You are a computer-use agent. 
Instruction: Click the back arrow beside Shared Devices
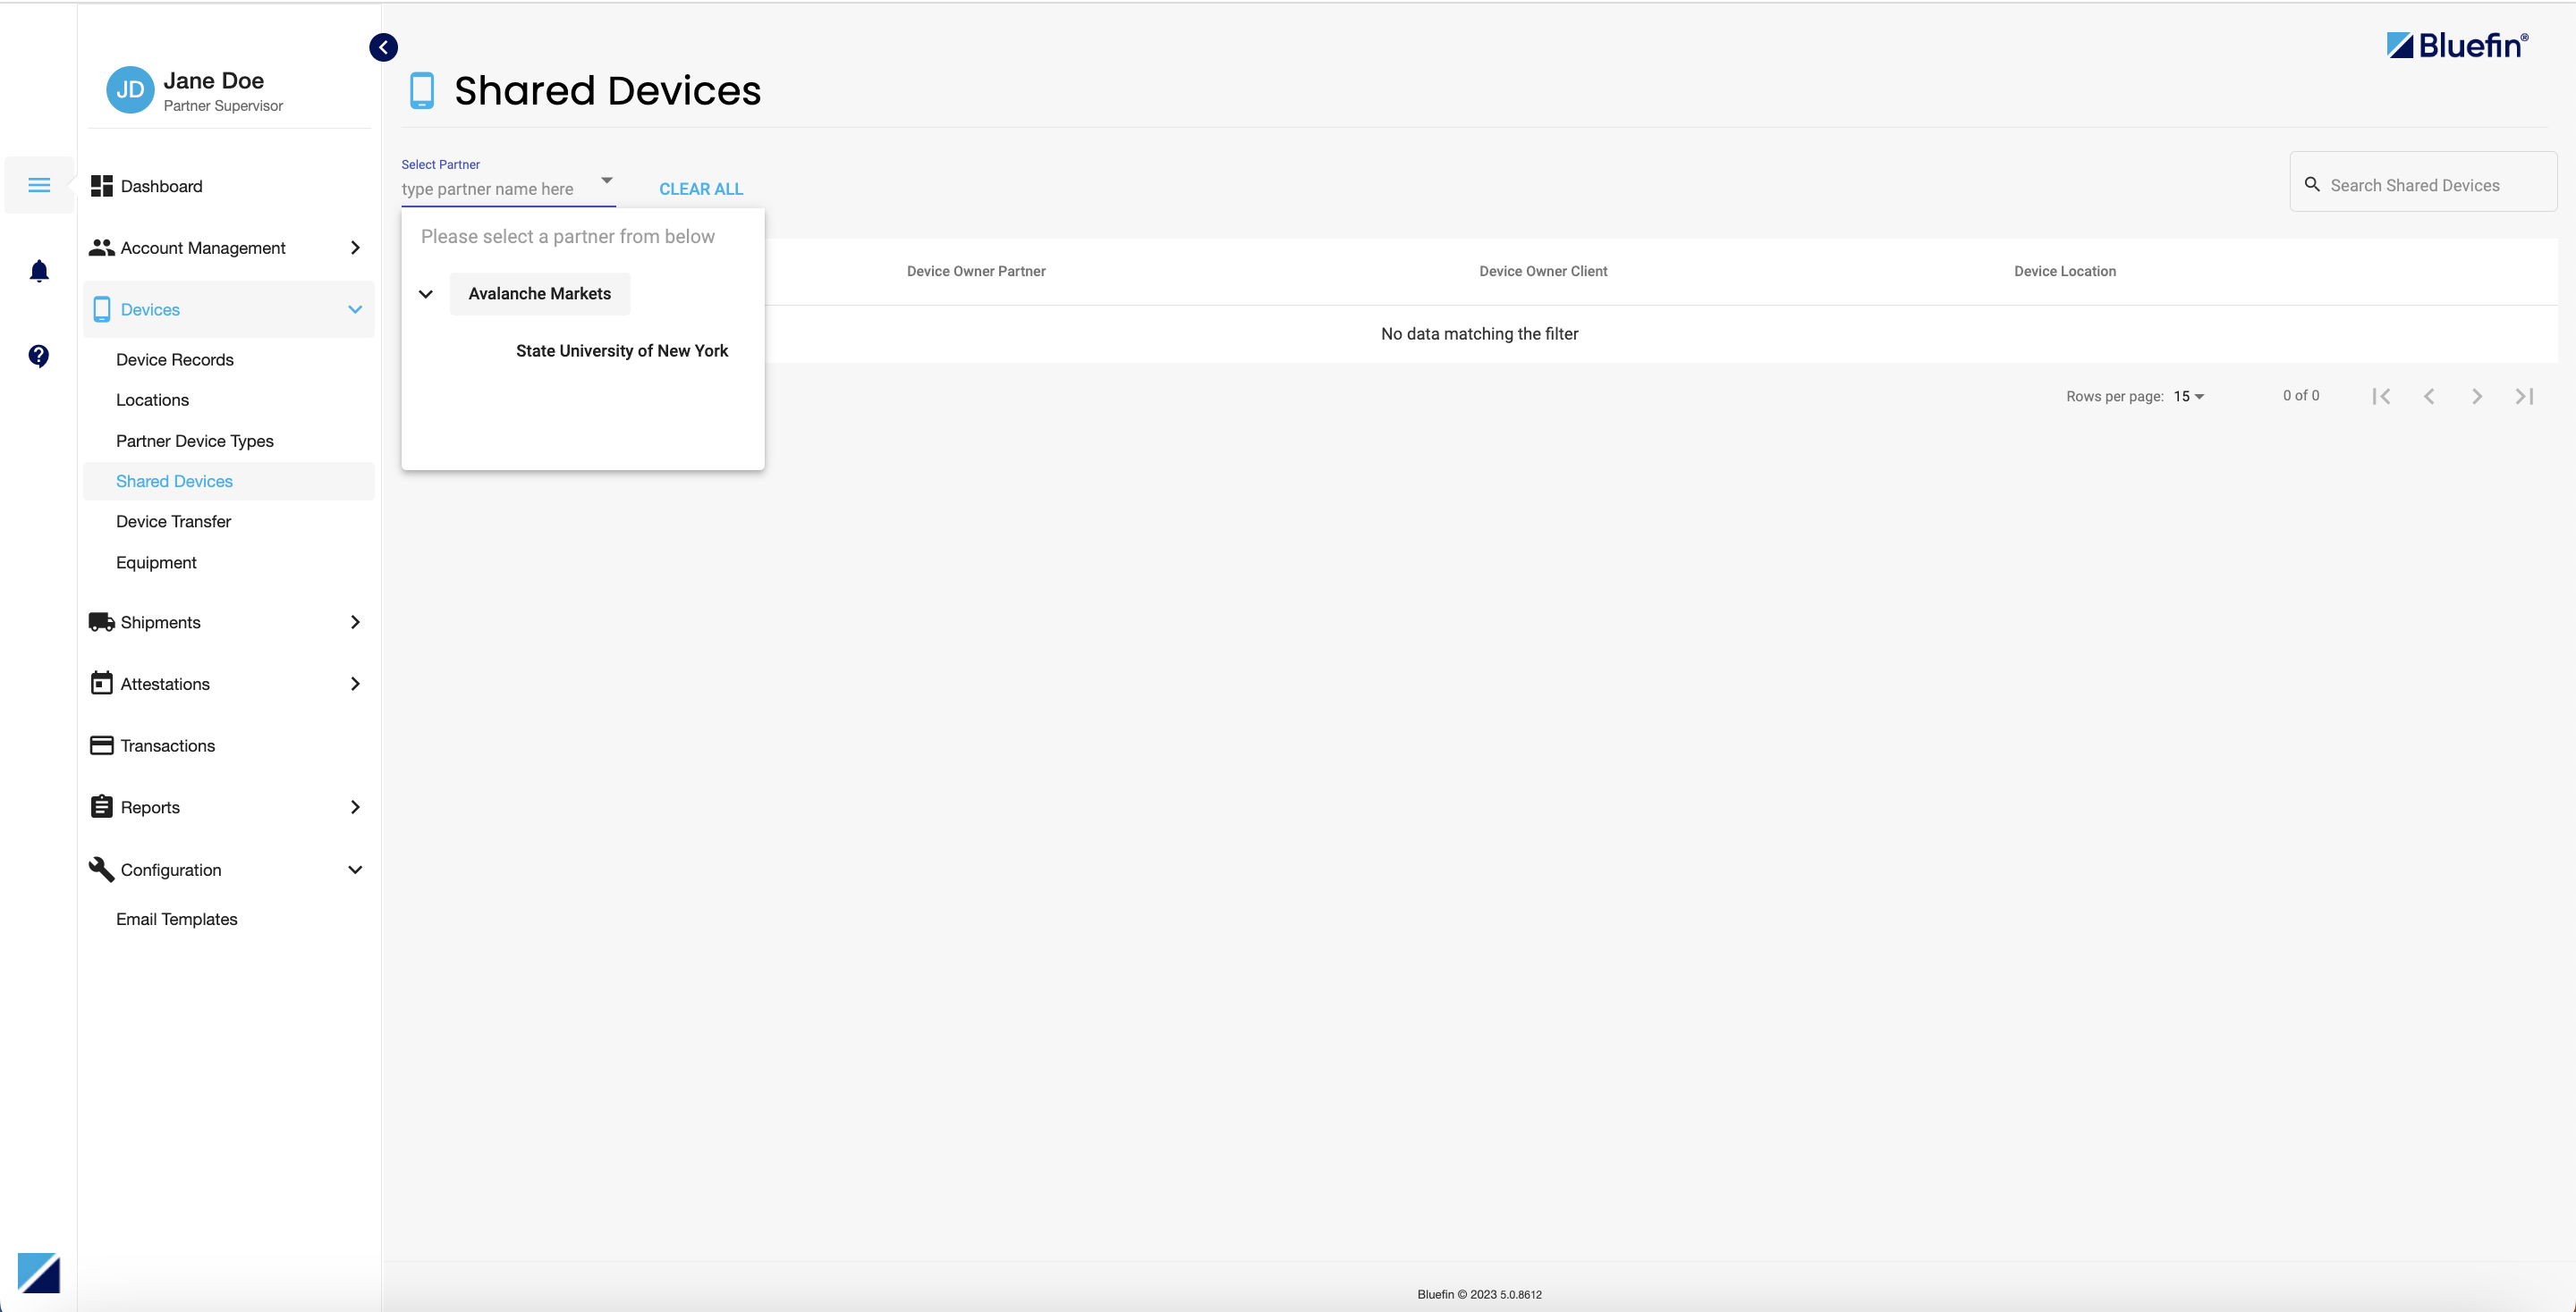[x=383, y=47]
